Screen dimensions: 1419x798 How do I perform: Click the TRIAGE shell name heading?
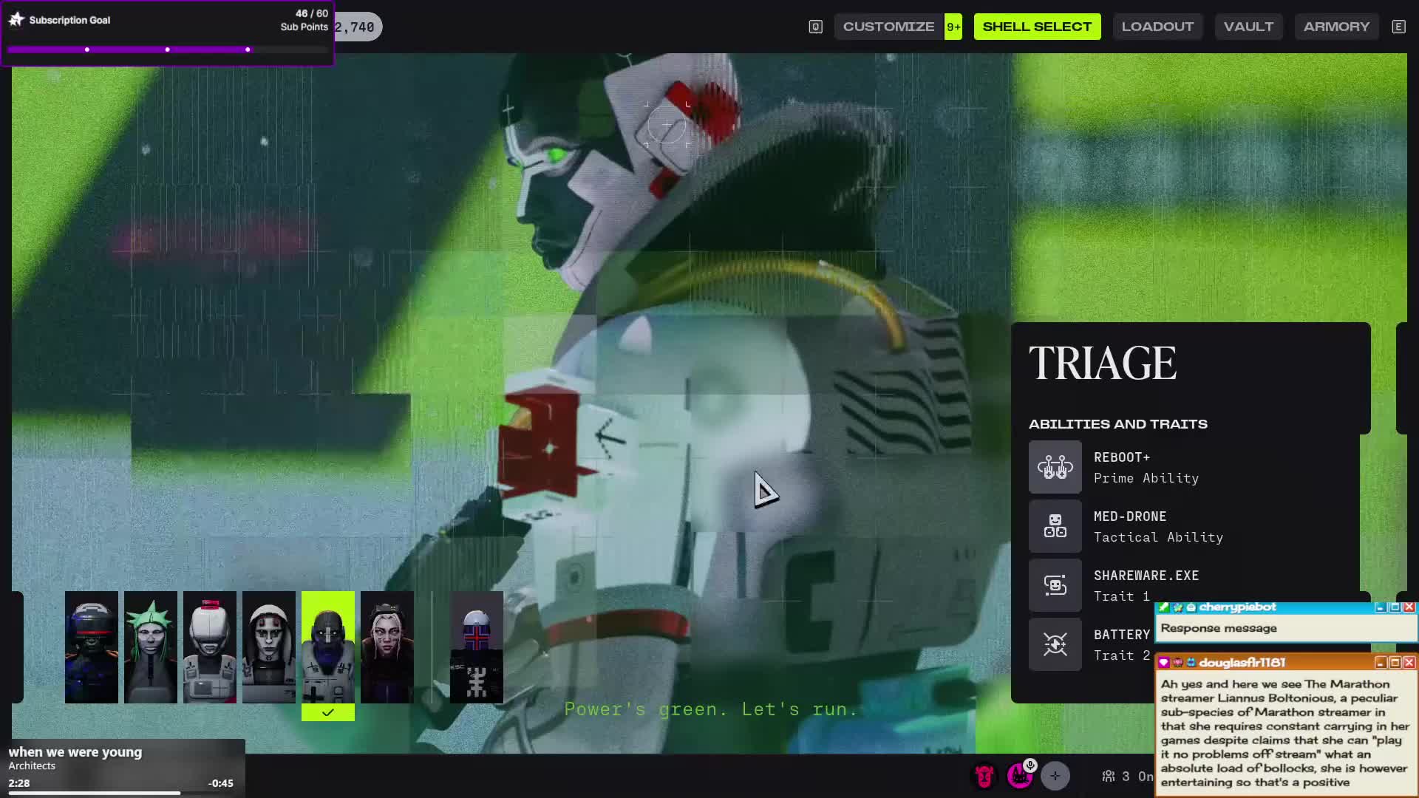tap(1103, 364)
